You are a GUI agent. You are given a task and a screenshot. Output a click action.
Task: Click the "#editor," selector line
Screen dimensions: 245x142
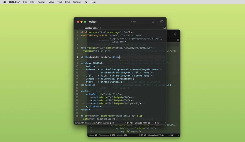(91, 67)
